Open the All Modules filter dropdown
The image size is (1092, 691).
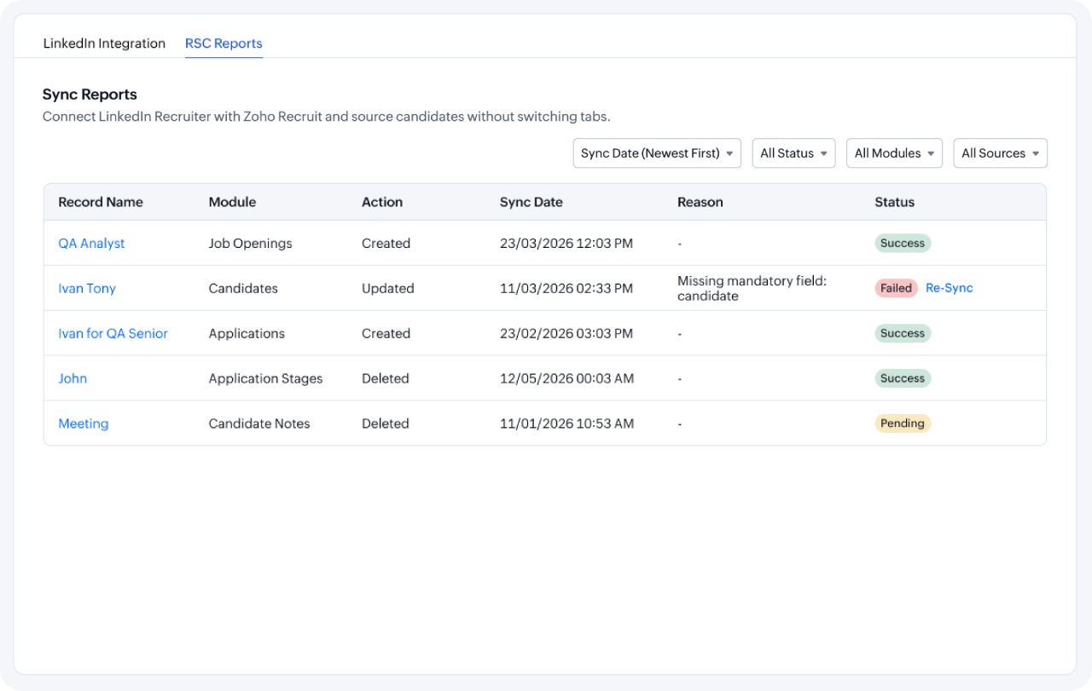(x=894, y=153)
